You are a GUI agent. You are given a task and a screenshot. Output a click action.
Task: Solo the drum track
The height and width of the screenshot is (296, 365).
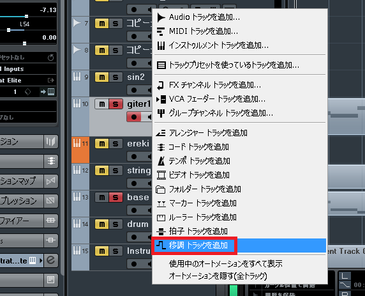[115, 224]
